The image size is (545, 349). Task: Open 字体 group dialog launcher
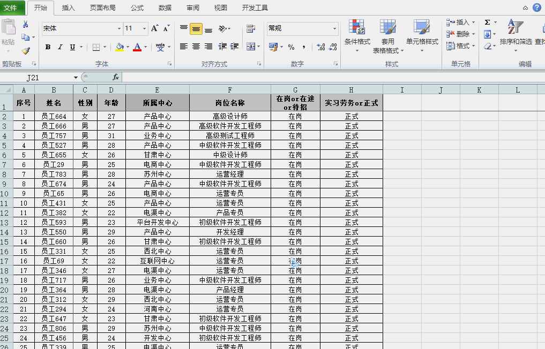(x=169, y=64)
